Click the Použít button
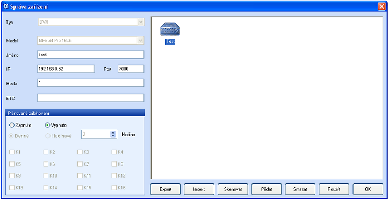 (334, 189)
